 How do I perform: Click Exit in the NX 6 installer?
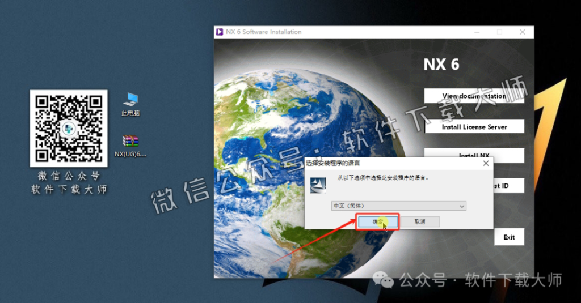click(509, 237)
